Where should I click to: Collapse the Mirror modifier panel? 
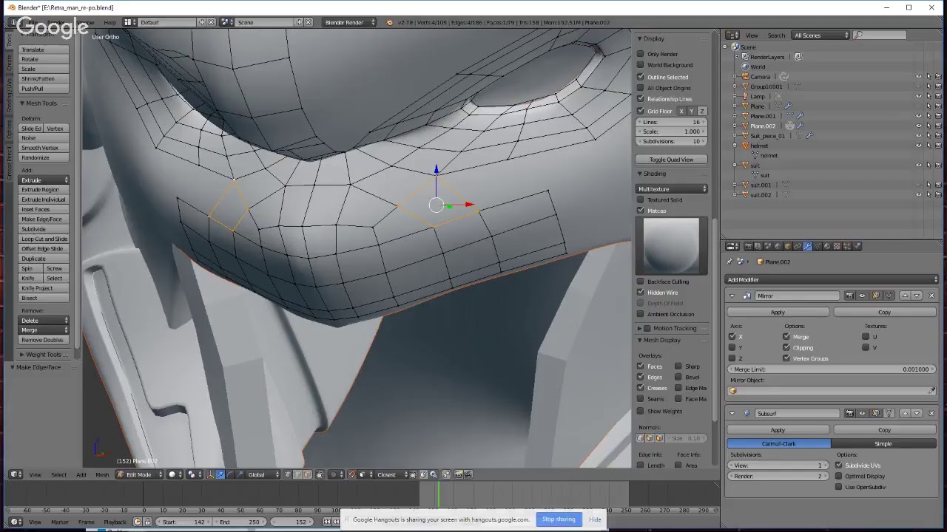point(732,296)
